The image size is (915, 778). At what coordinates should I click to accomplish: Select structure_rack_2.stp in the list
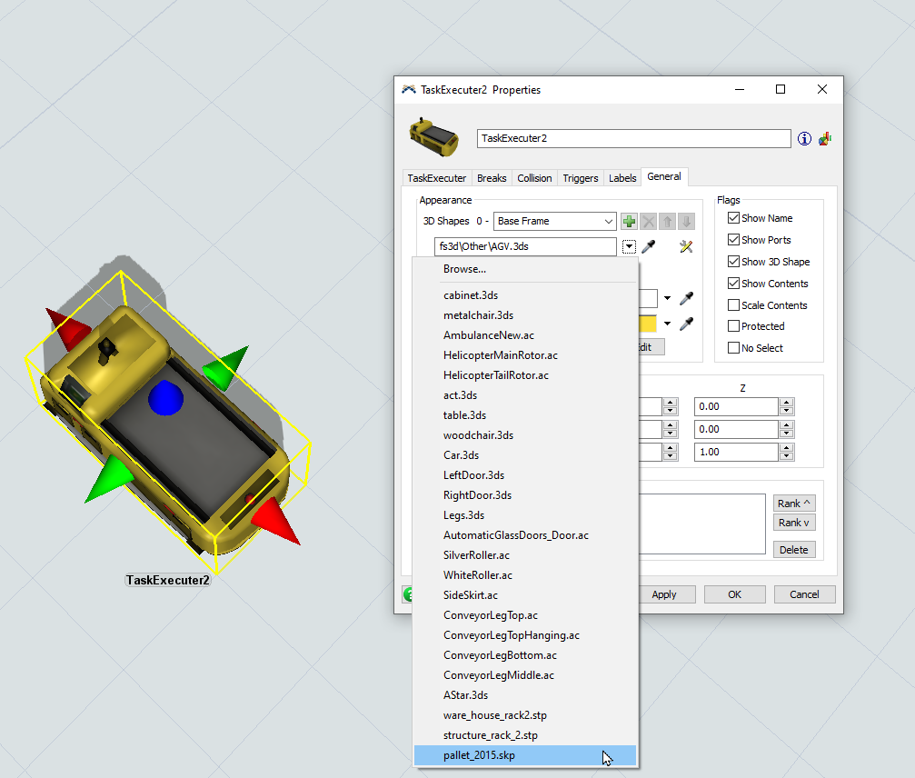(525, 735)
